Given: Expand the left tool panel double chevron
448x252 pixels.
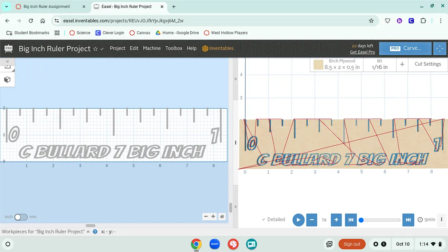Looking at the screenshot, I should 7,61.
